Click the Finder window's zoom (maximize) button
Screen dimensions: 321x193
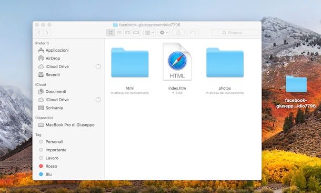tap(49, 25)
